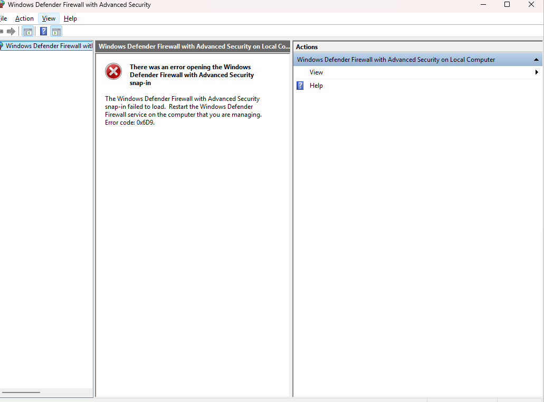Click the Actions pane header
The height and width of the screenshot is (402, 544).
click(417, 47)
